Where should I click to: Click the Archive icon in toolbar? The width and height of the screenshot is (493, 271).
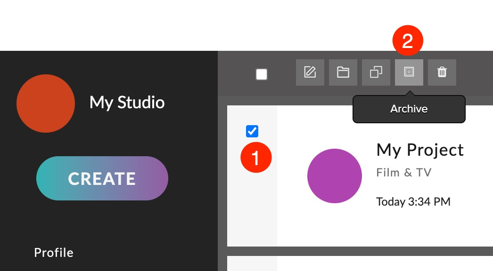[x=409, y=72]
